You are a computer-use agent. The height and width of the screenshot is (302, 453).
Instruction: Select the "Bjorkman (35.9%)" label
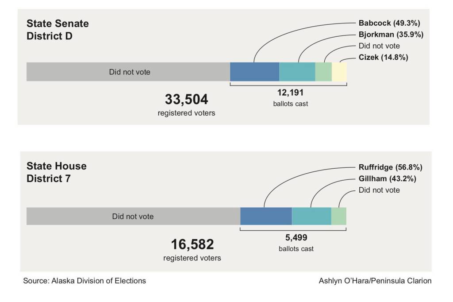[x=391, y=35]
